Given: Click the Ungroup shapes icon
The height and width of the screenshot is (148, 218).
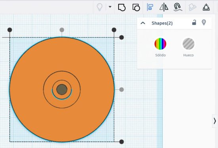Looking at the screenshot, I should coord(136,7).
